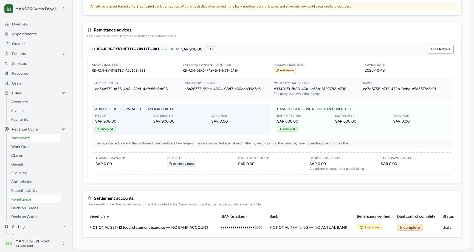Screen dimensions: 474x252
Task: Click the Revenue Cycle dollar icon
Action: pos(7,129)
